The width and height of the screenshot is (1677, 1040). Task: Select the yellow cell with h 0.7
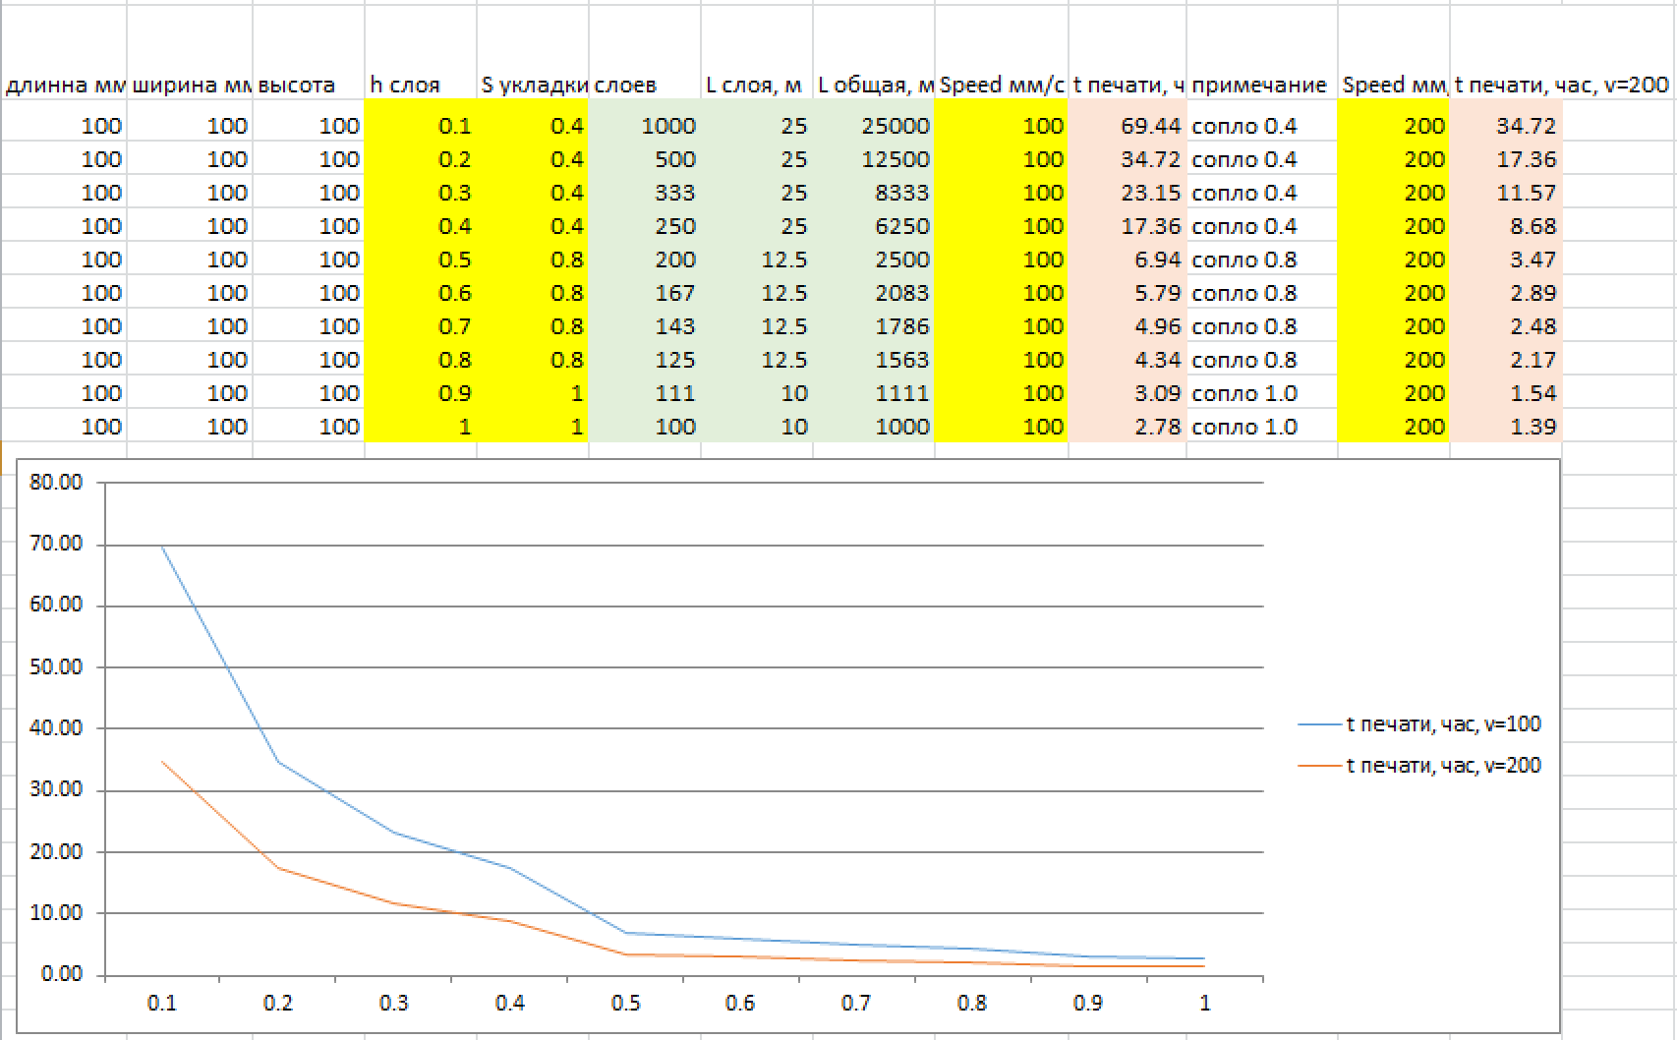420,326
